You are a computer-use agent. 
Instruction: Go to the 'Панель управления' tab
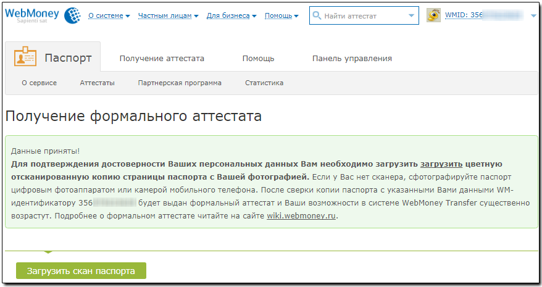[352, 59]
